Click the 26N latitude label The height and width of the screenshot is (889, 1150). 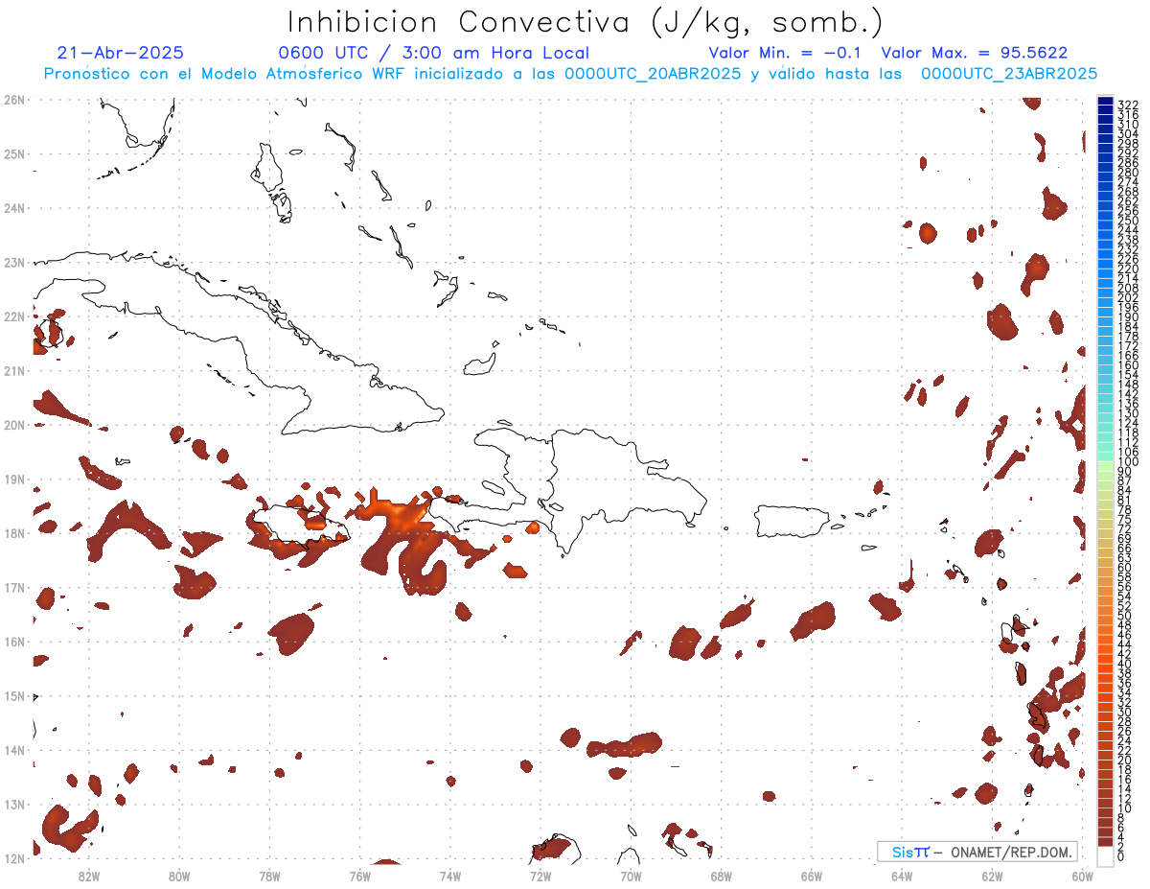14,99
